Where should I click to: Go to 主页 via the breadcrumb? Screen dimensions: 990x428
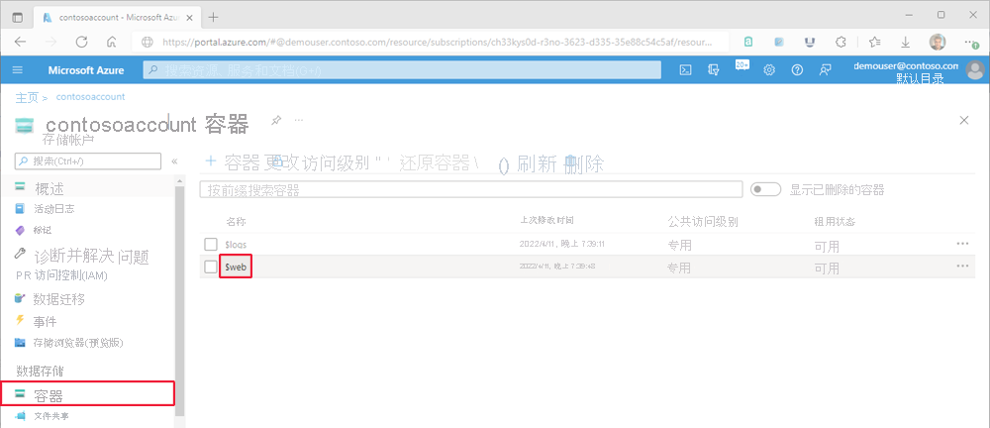27,97
